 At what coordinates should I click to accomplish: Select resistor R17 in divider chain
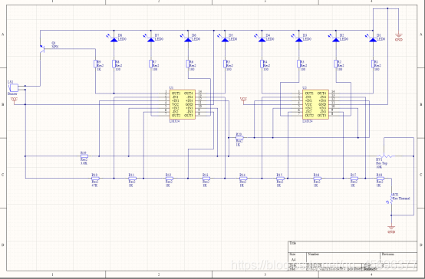[x=354, y=179]
